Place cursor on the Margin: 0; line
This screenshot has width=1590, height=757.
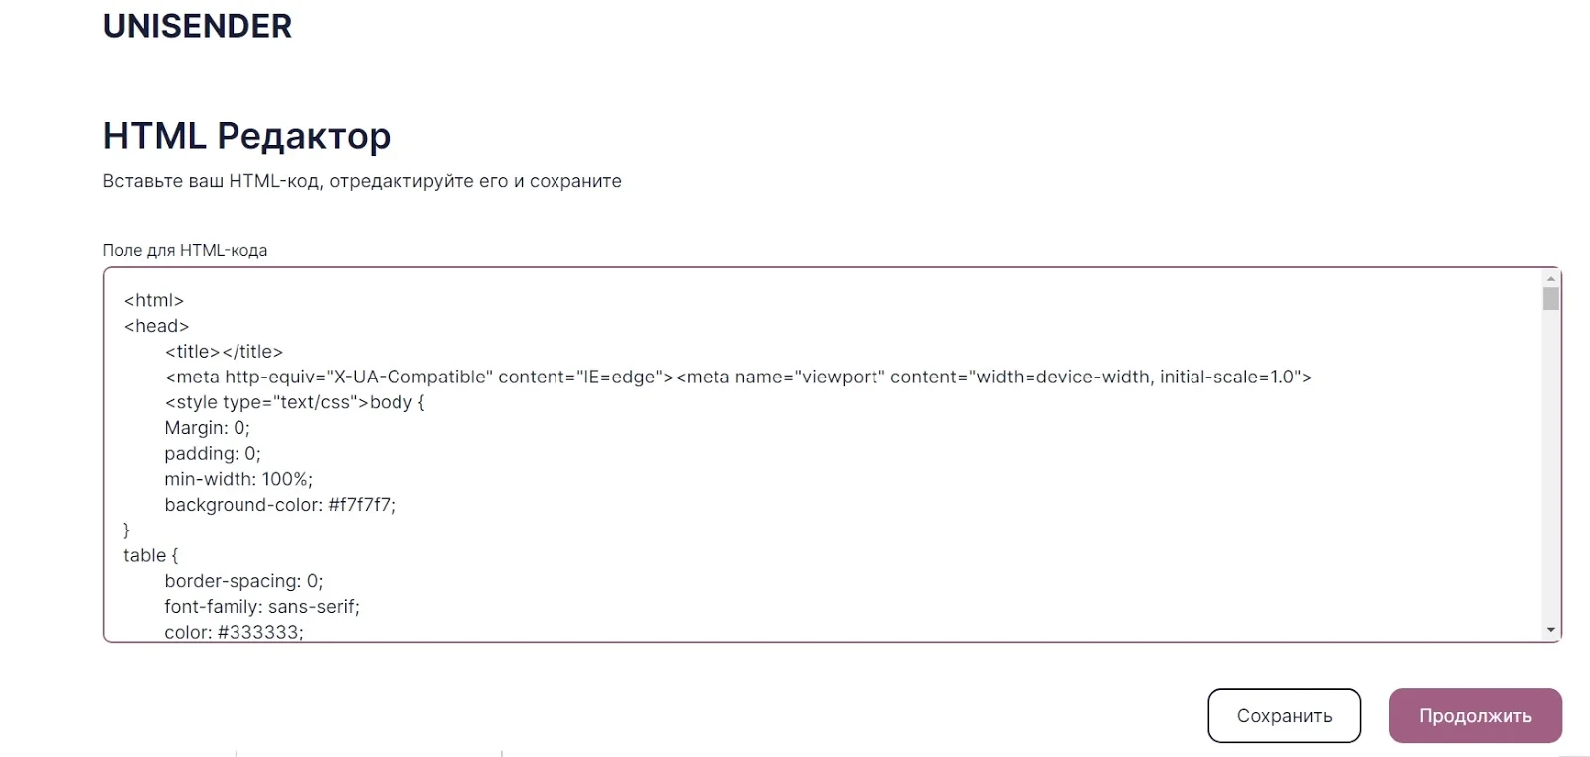[207, 428]
